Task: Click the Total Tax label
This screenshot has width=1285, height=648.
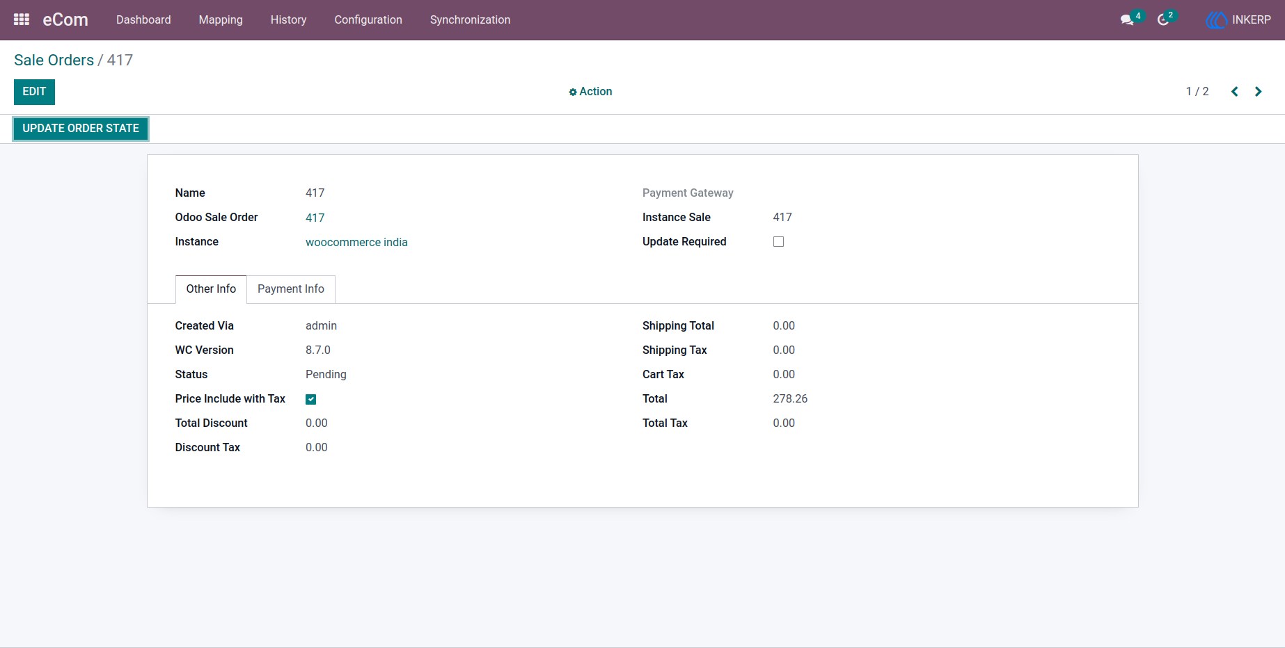Action: (665, 423)
